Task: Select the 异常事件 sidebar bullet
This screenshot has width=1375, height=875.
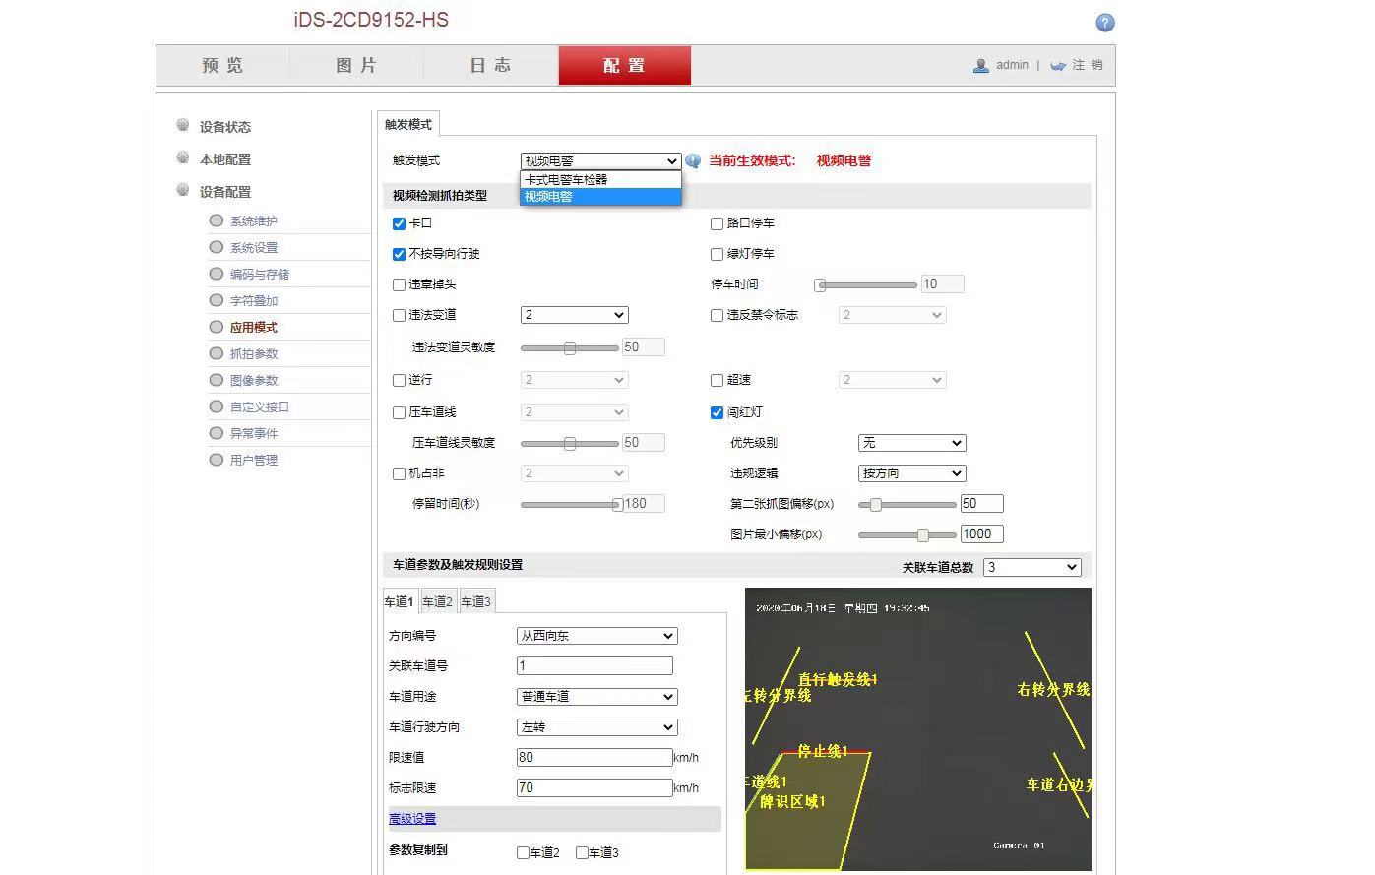Action: point(216,433)
